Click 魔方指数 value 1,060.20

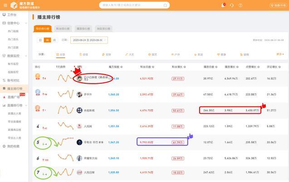click(114, 95)
